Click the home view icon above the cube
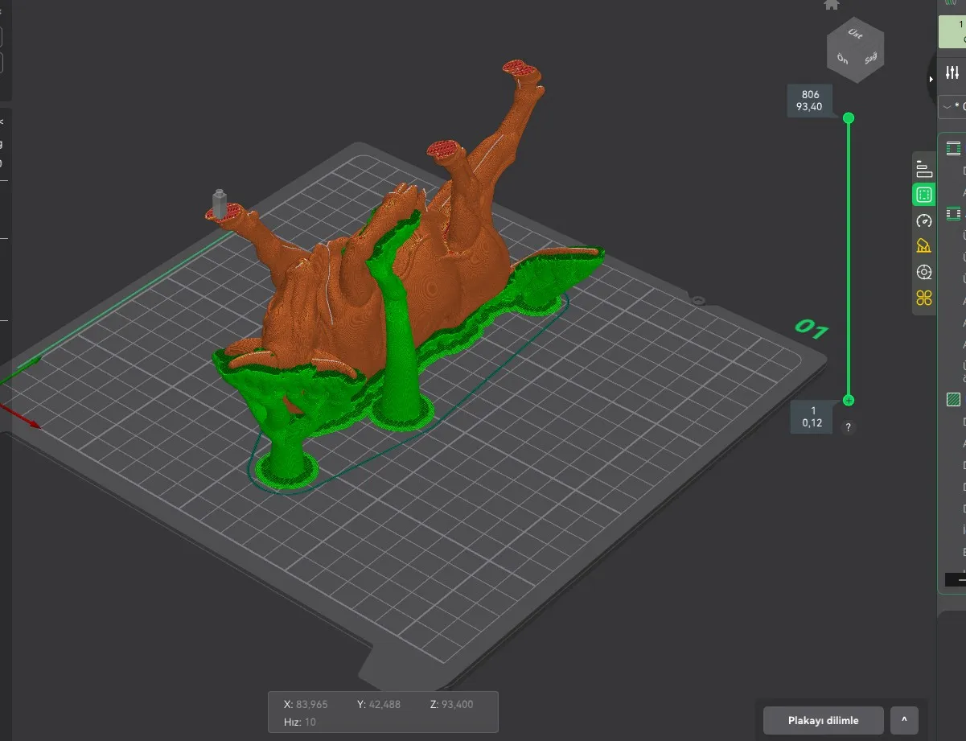Screen dimensions: 966x741 click(x=832, y=4)
